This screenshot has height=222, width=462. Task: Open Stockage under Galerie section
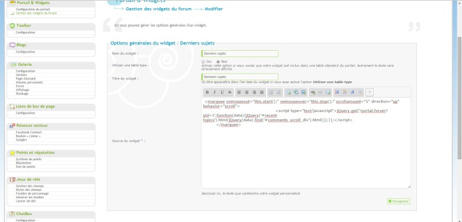[x=22, y=94]
